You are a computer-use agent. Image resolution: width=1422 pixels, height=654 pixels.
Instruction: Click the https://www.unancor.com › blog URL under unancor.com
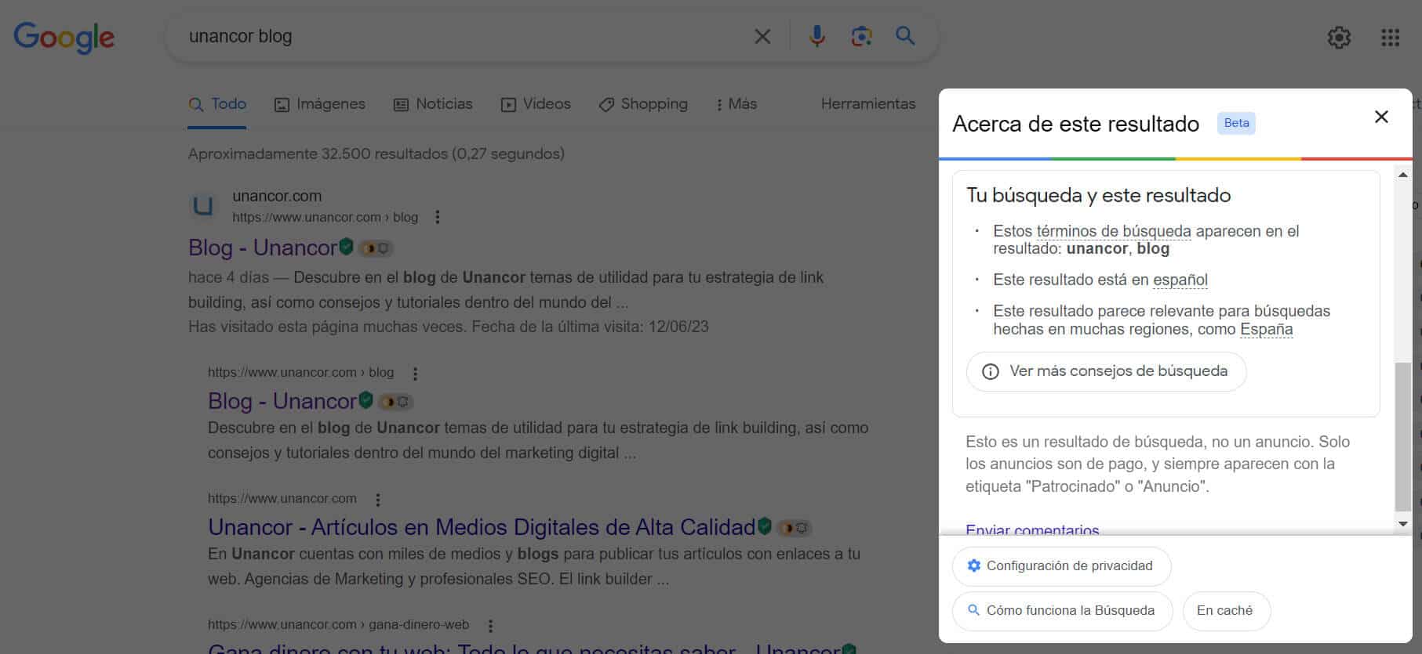[x=325, y=217]
